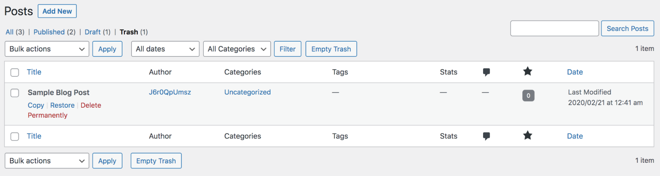Tick the select-all checkbox in table header
The image size is (660, 176).
point(15,72)
